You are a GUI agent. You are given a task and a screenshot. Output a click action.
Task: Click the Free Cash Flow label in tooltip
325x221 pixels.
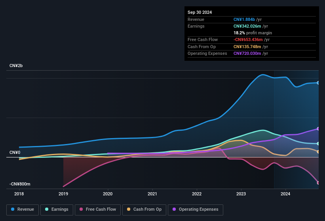click(x=203, y=39)
